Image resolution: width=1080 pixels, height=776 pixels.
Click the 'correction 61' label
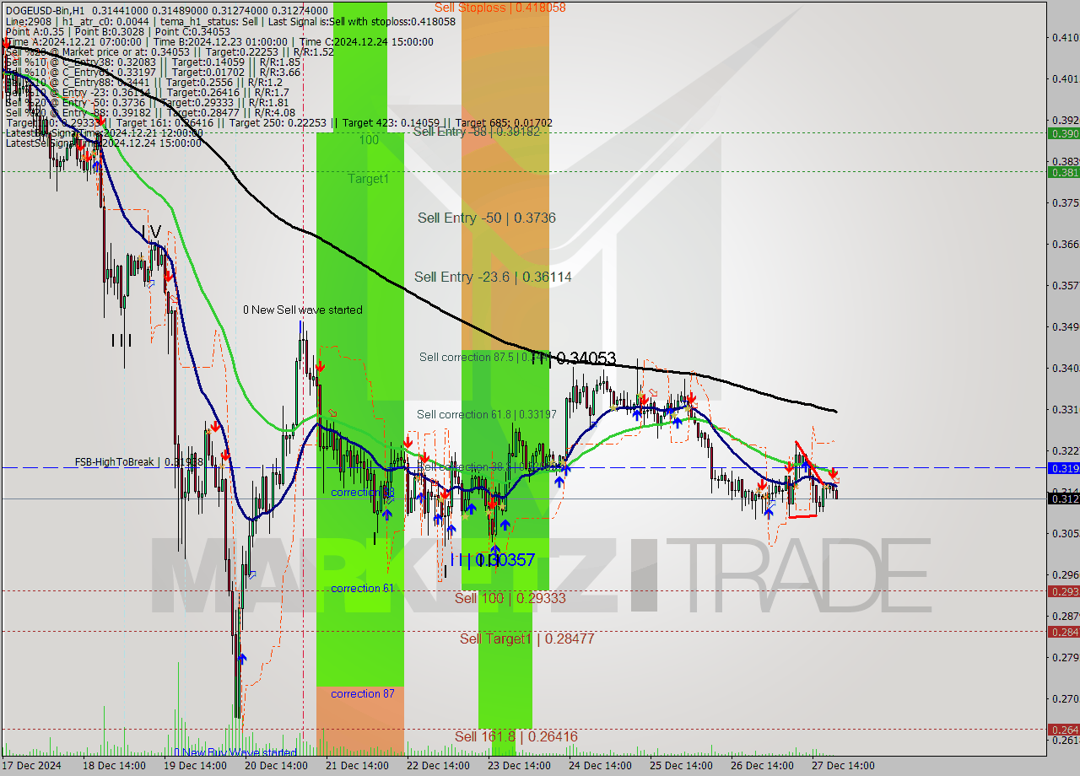(362, 589)
